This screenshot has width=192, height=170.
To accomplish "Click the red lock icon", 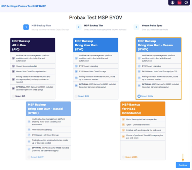I will tap(179, 3).
